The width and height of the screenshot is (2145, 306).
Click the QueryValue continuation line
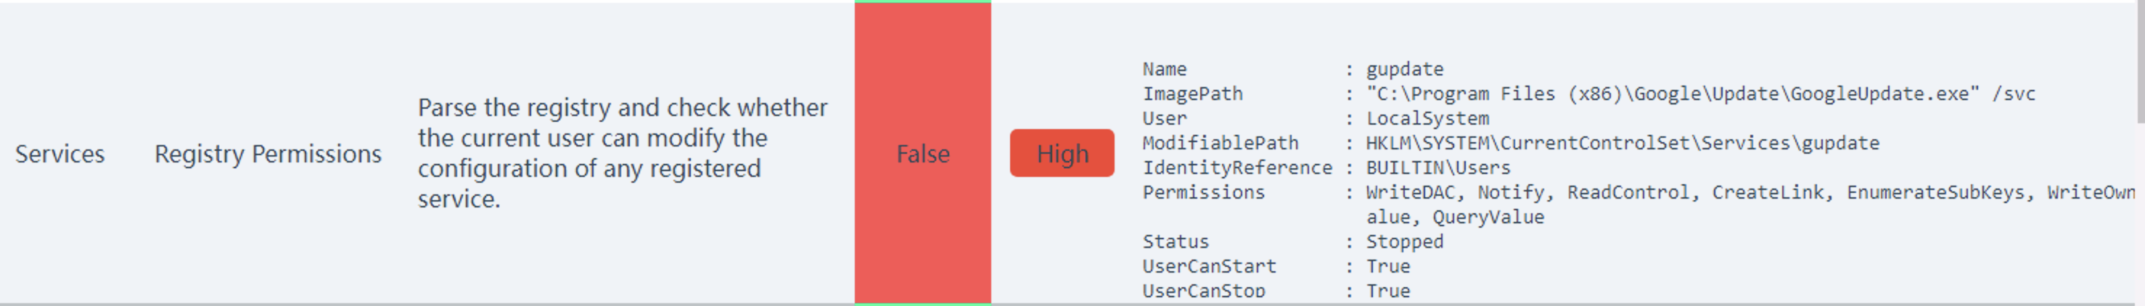coord(1455,218)
